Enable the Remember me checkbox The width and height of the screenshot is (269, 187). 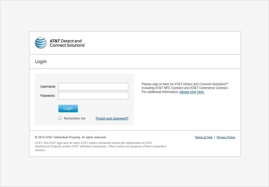(60, 118)
